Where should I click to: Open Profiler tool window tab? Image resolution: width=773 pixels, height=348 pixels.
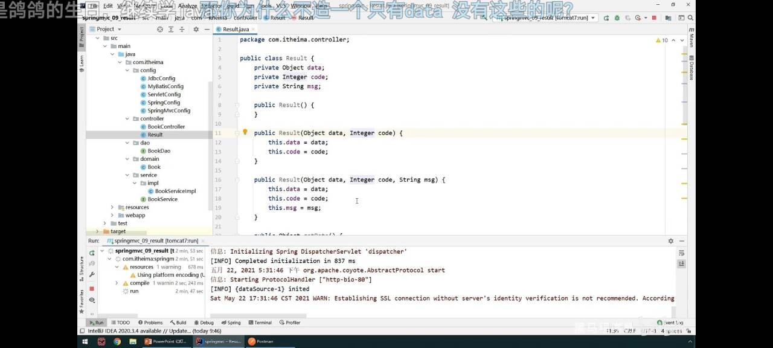click(290, 323)
